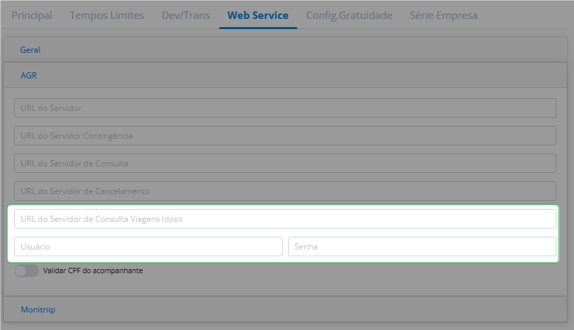The image size is (574, 330).
Task: Open the Série Empresa tab
Action: click(x=444, y=16)
